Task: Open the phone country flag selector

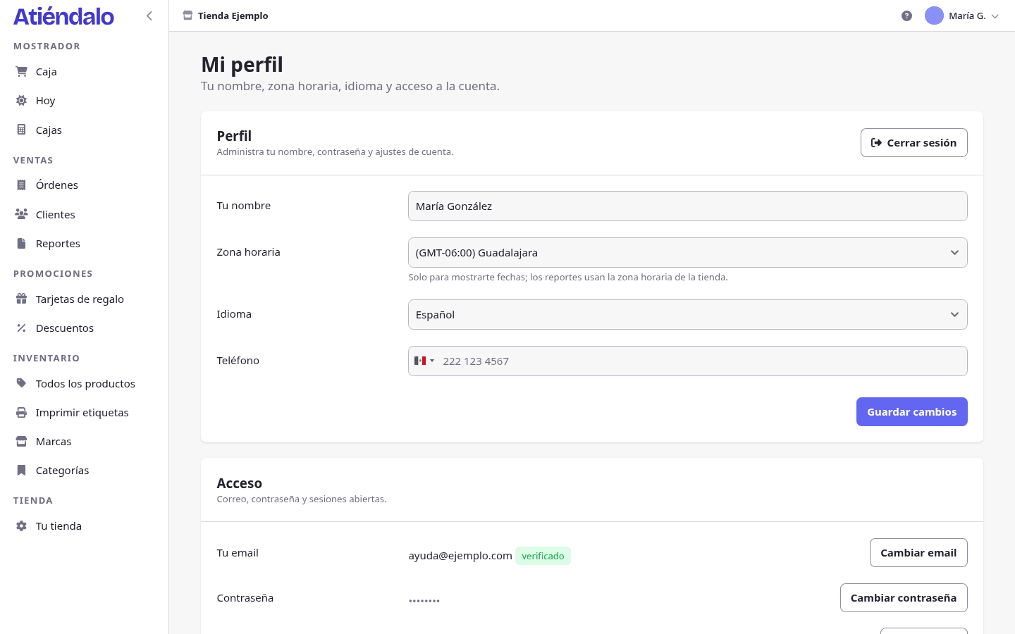Action: tap(424, 361)
